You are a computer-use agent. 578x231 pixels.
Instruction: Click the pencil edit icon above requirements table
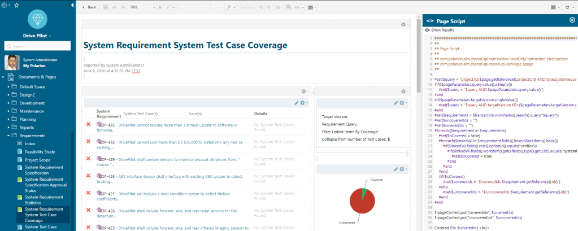[297, 103]
